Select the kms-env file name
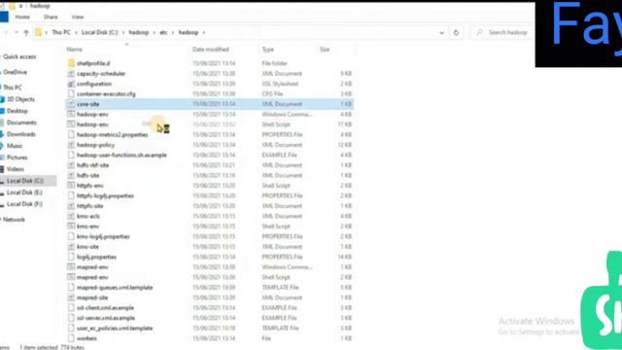This screenshot has height=350, width=622. click(88, 227)
